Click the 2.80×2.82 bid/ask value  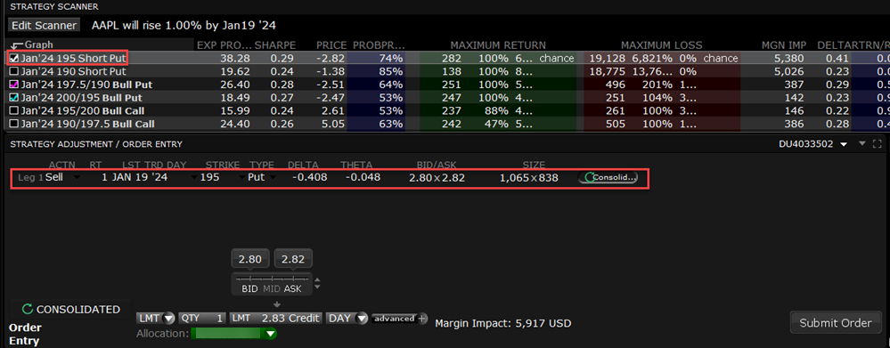[x=437, y=177]
